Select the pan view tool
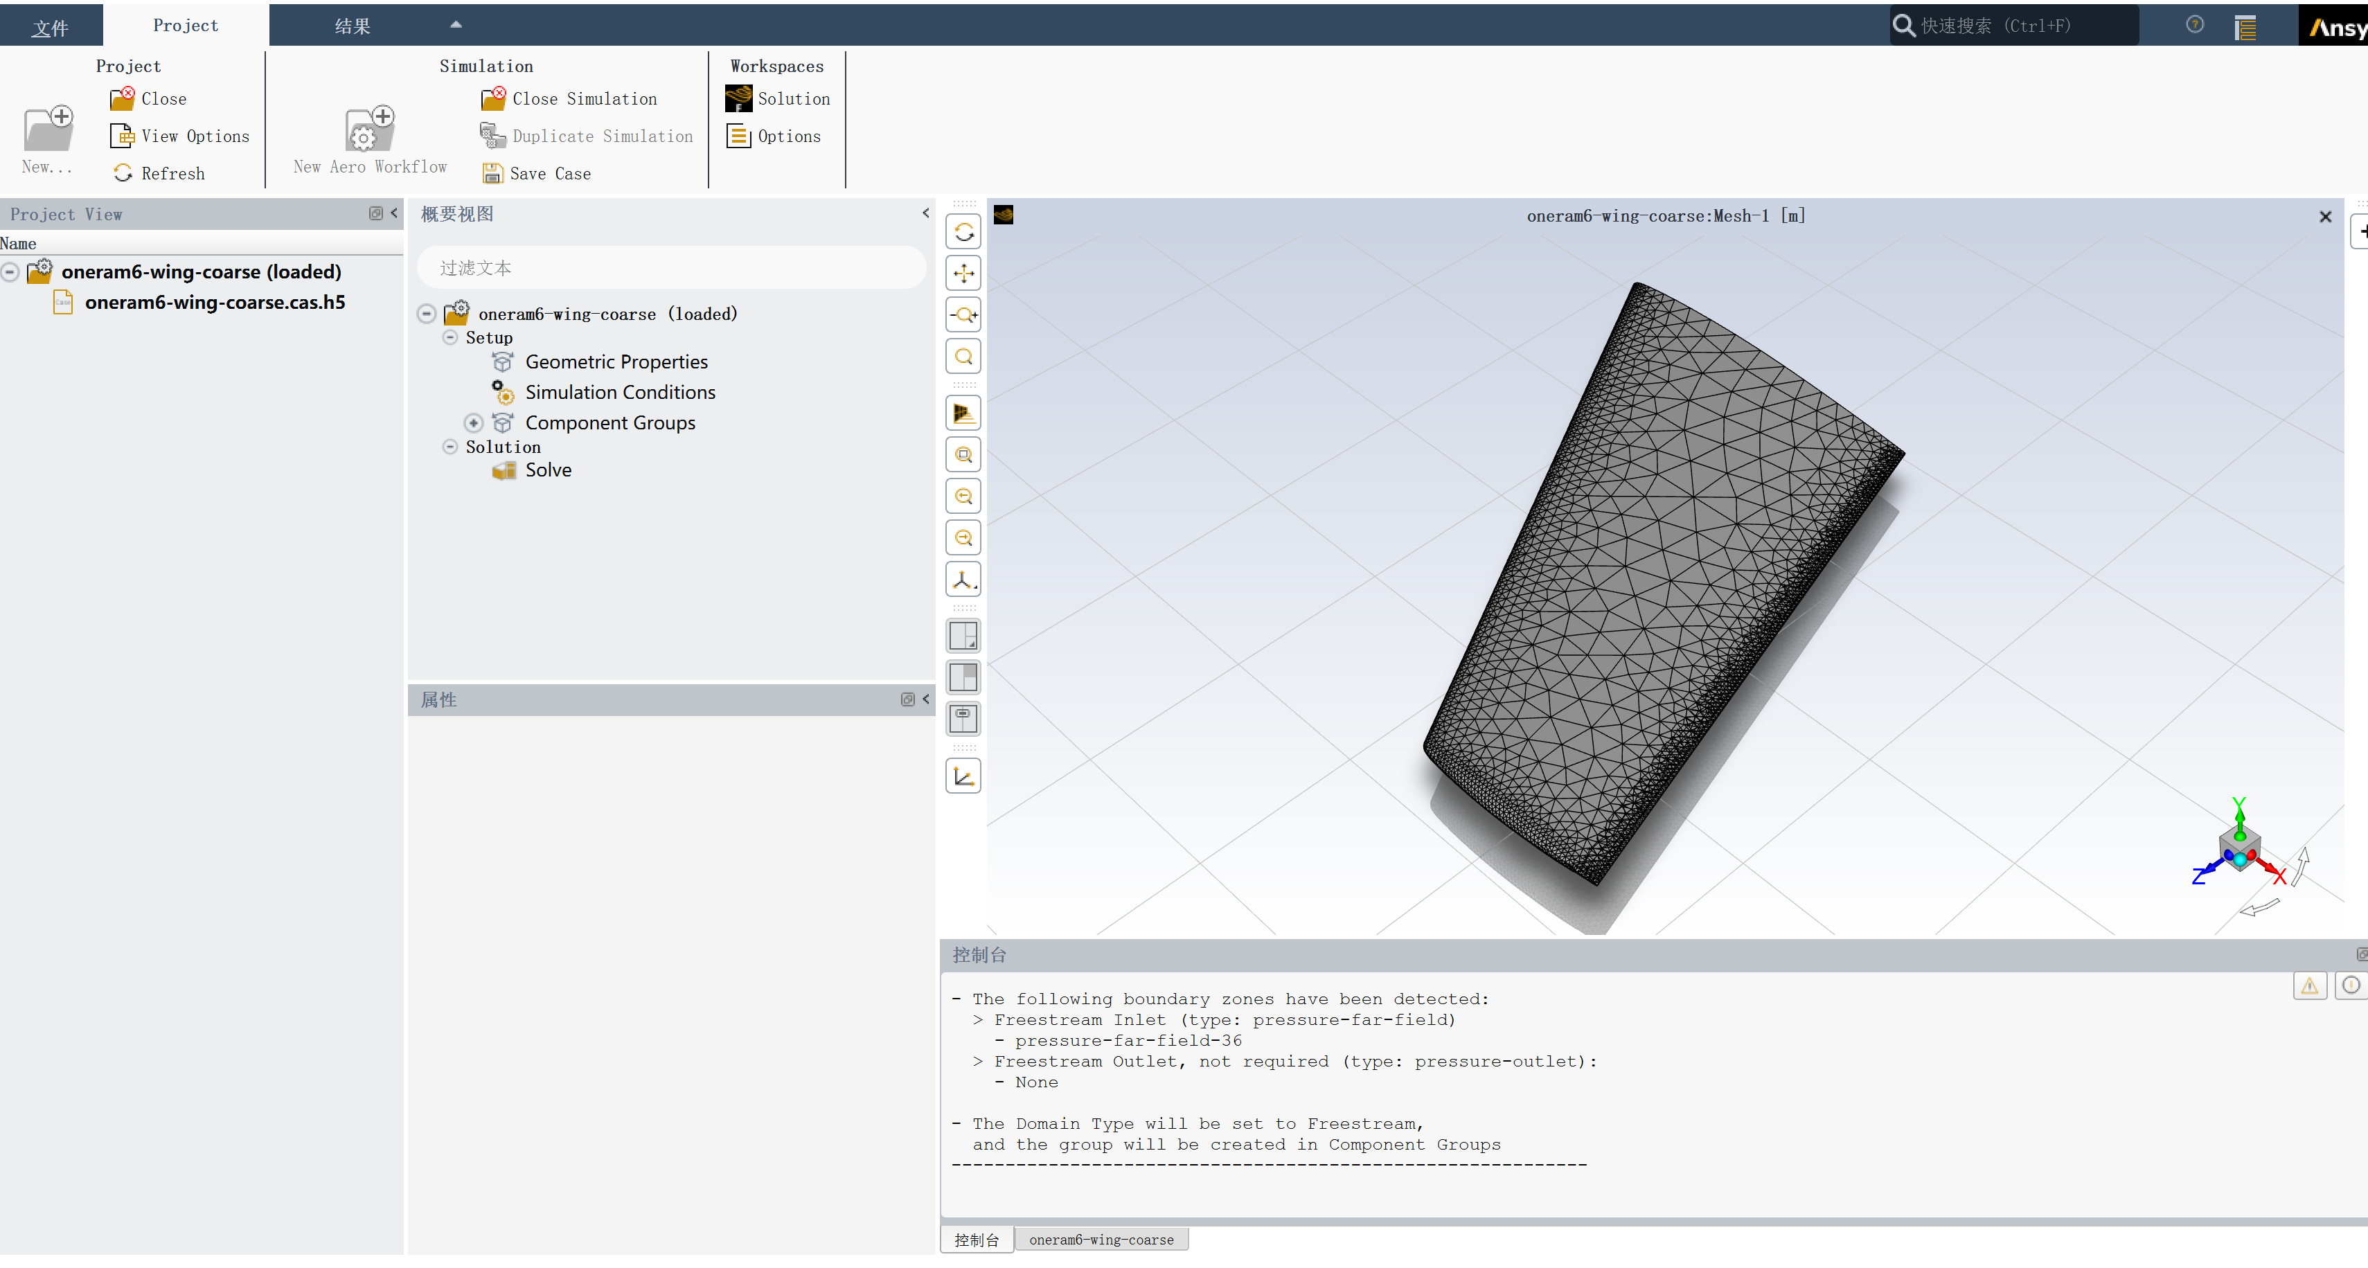Viewport: 2368px width, 1268px height. (963, 274)
